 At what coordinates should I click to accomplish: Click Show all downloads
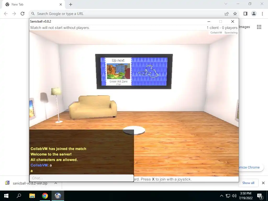click(248, 183)
